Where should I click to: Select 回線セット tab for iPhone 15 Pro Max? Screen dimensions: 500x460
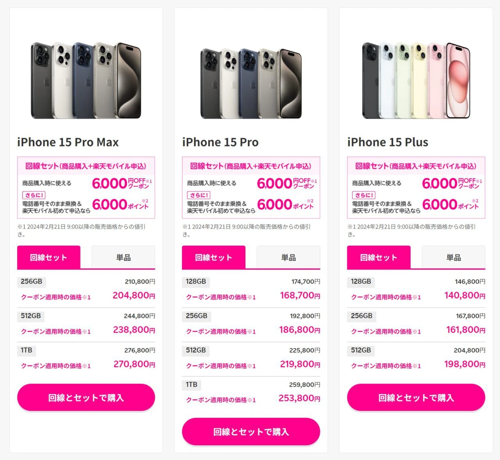click(x=49, y=257)
